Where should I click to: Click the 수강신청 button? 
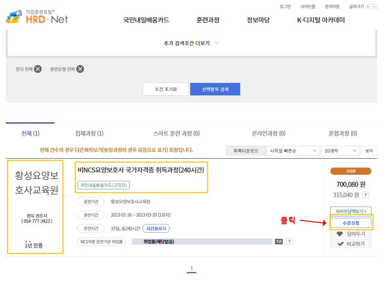click(351, 223)
